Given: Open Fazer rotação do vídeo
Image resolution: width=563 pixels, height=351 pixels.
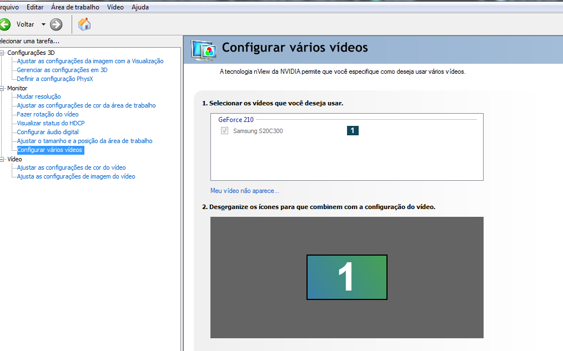Looking at the screenshot, I should [x=48, y=114].
